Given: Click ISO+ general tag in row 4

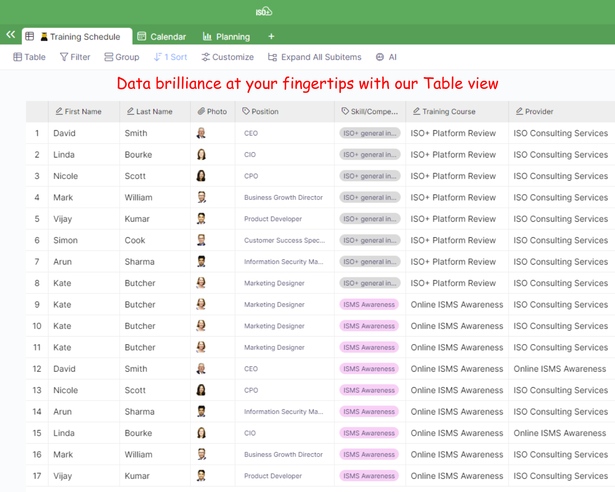Looking at the screenshot, I should (369, 198).
